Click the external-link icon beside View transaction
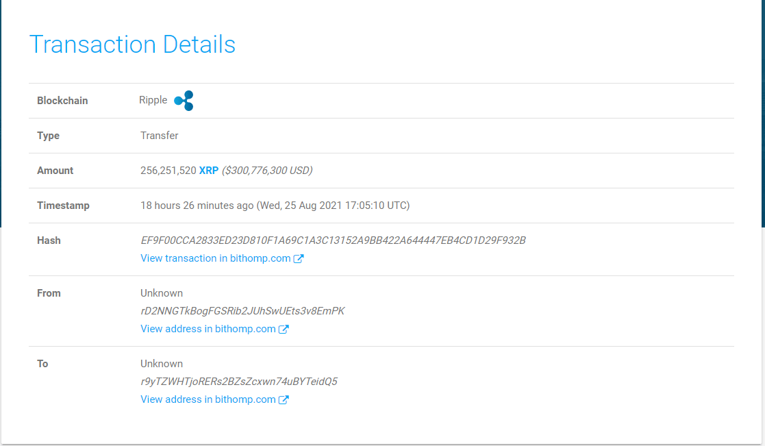Viewport: 765px width, 446px height. tap(299, 258)
